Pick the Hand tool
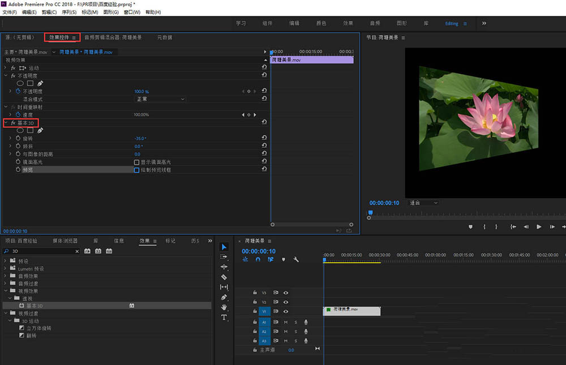 coord(224,307)
